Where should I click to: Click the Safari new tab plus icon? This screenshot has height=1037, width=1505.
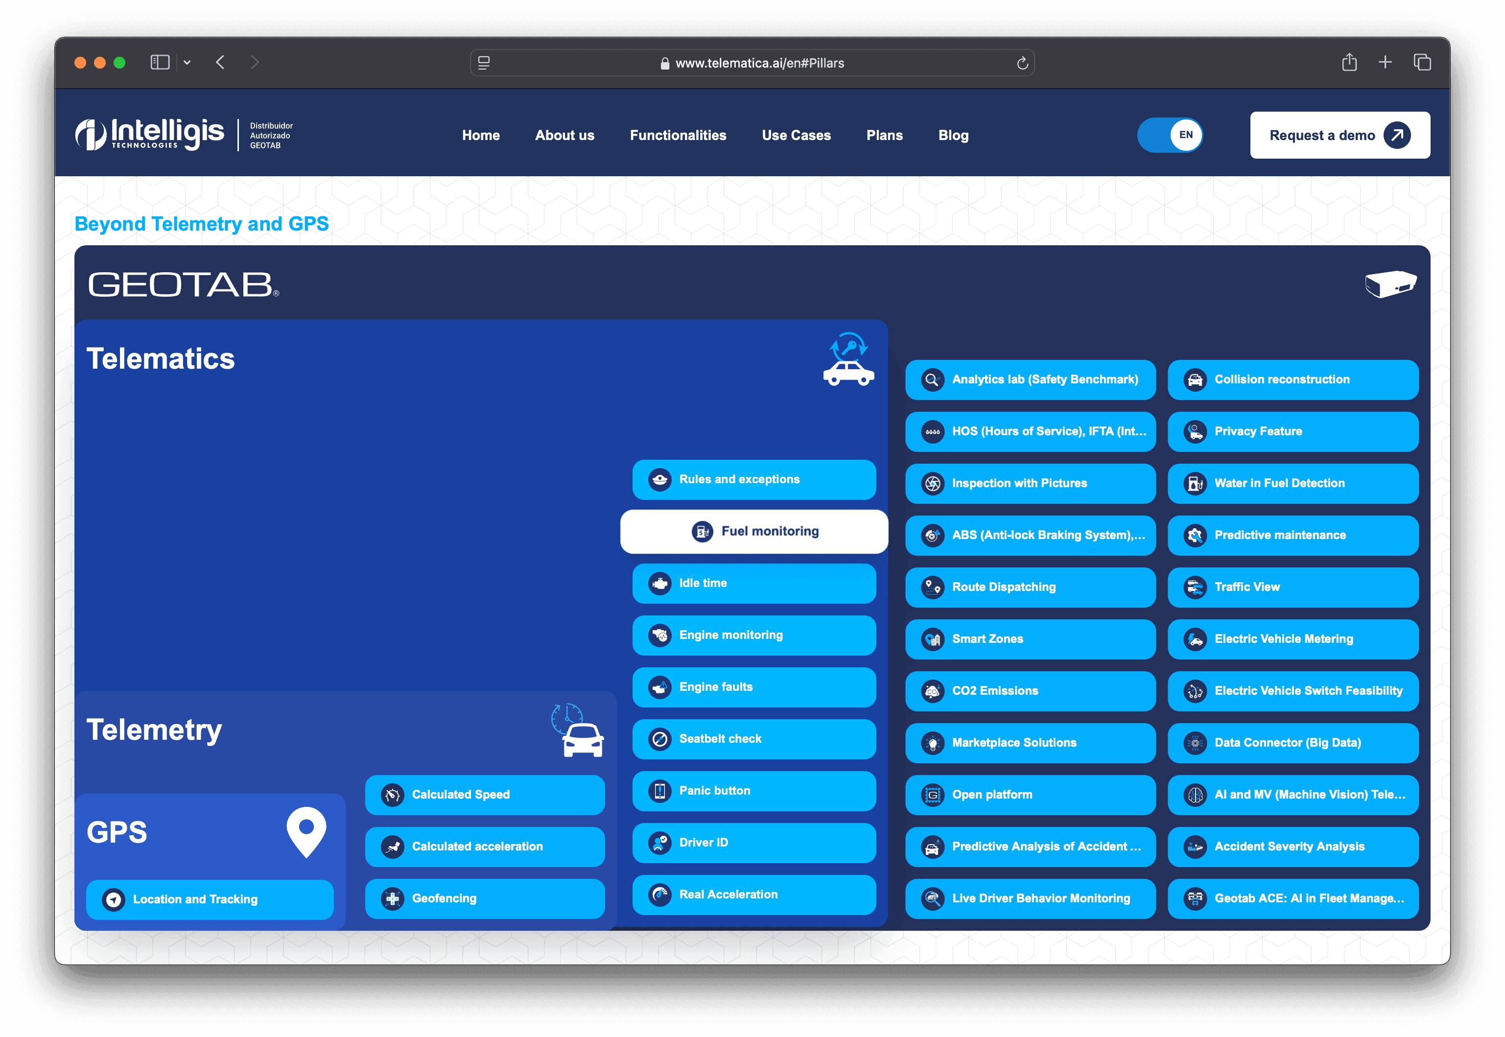point(1385,62)
